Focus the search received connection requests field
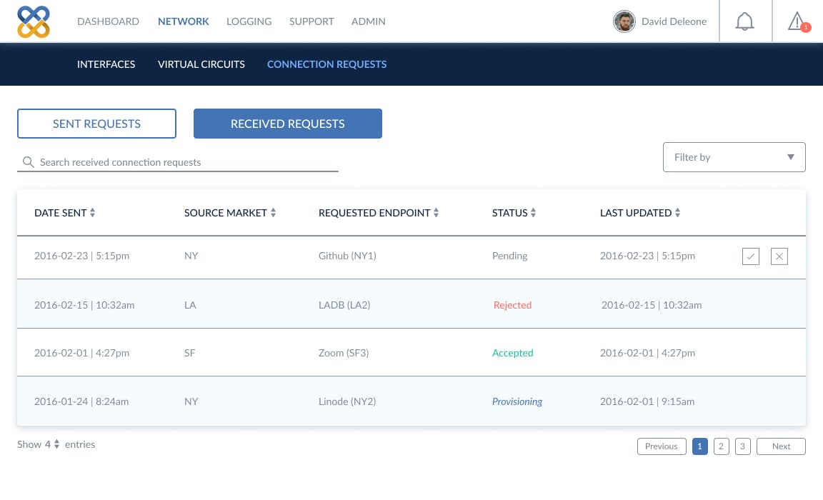 (x=177, y=162)
